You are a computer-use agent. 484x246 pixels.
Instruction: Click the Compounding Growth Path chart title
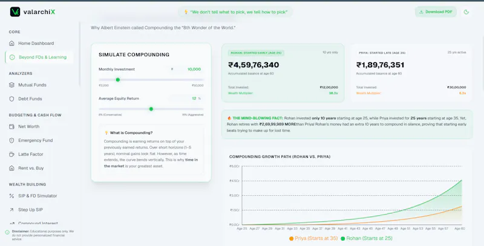coord(280,157)
